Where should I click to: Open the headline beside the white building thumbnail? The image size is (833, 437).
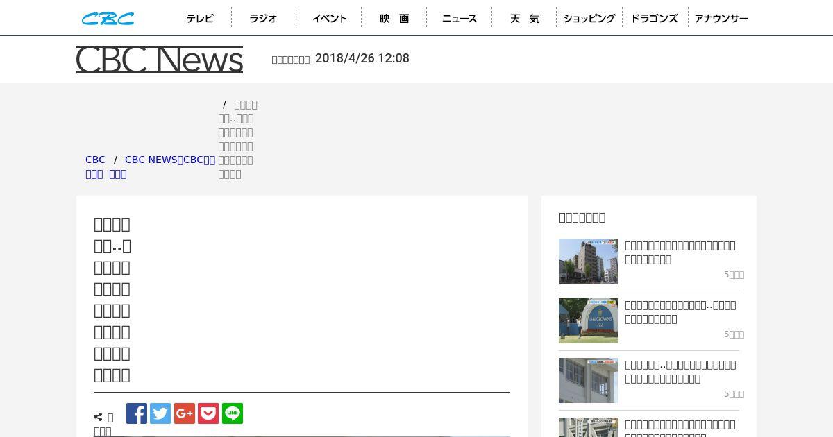pos(680,372)
